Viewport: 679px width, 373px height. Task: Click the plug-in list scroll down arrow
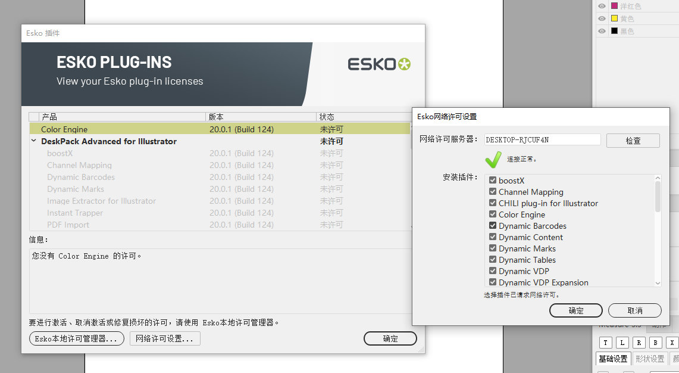(x=658, y=283)
